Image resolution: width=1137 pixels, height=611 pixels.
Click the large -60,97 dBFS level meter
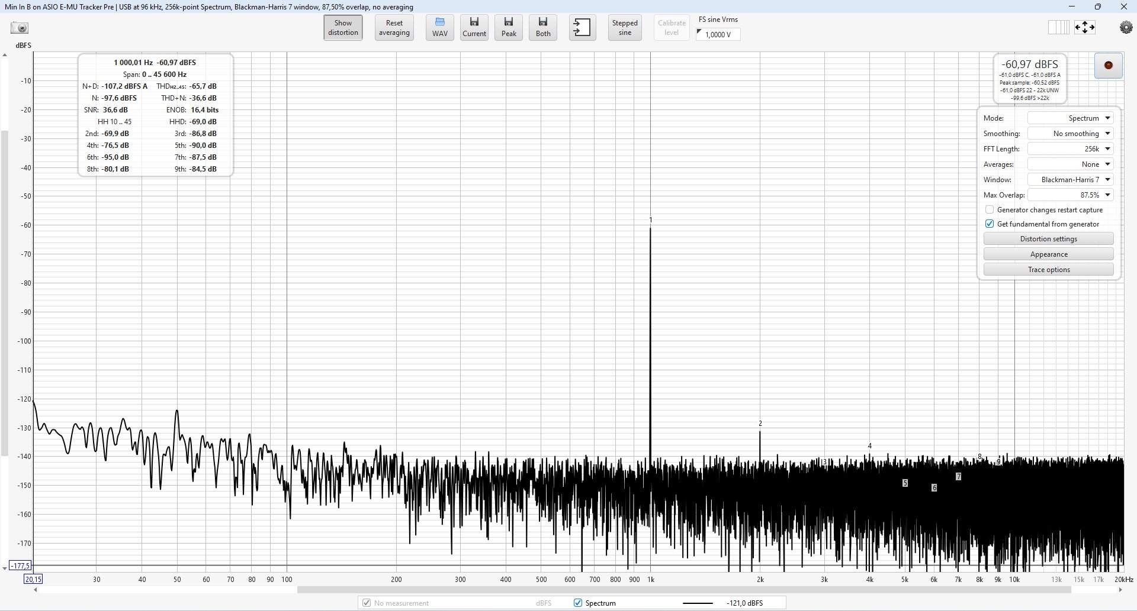(1029, 64)
